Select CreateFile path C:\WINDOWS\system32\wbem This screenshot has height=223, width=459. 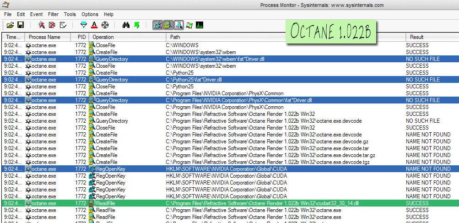(201, 53)
